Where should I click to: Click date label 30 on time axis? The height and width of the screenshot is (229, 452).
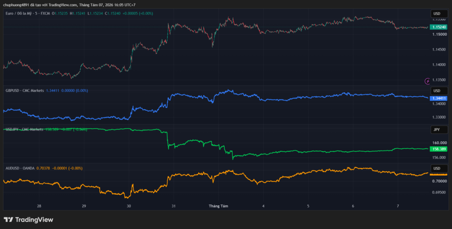tap(128, 206)
